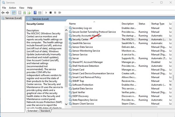Click the Services (Local) pane header

[x=41, y=19]
